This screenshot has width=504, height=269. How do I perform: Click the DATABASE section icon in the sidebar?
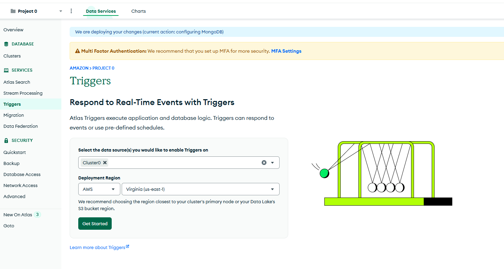click(x=6, y=44)
